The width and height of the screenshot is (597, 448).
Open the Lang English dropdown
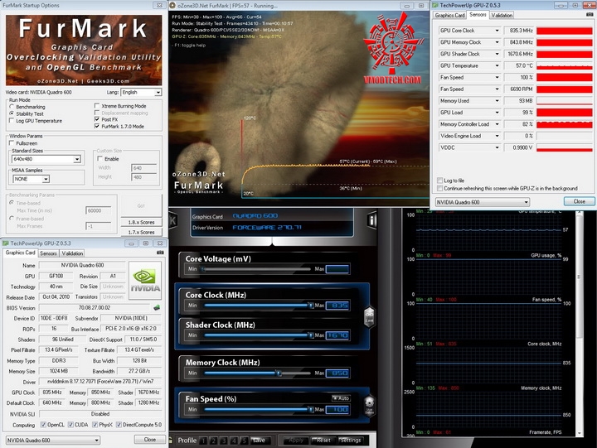158,93
